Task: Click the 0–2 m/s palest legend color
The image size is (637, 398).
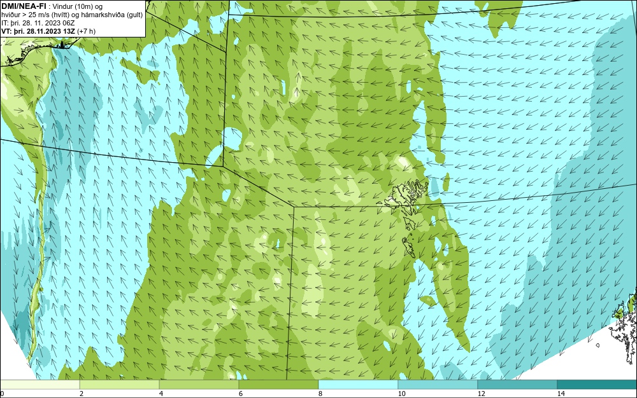Action: (39, 385)
